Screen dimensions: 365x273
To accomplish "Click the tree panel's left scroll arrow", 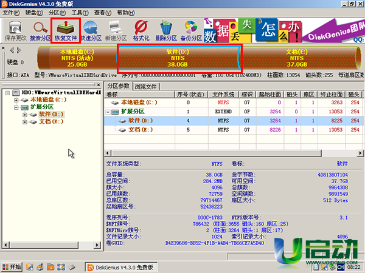I will coord(5,244).
